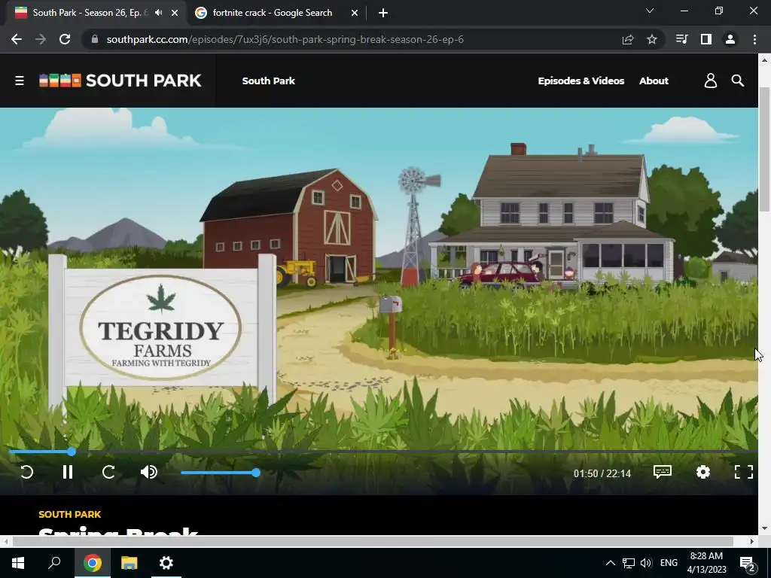The image size is (771, 578).
Task: Close the South Park browser tab
Action: coord(175,13)
